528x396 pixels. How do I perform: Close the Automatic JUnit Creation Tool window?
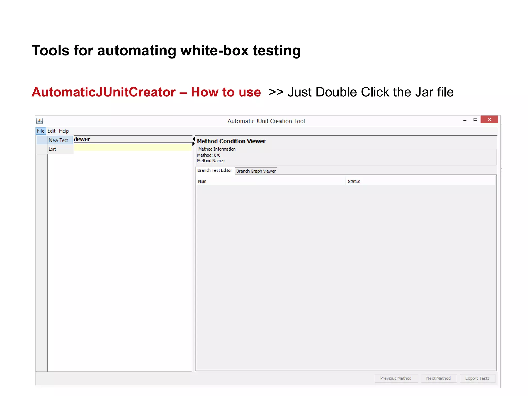click(x=489, y=119)
